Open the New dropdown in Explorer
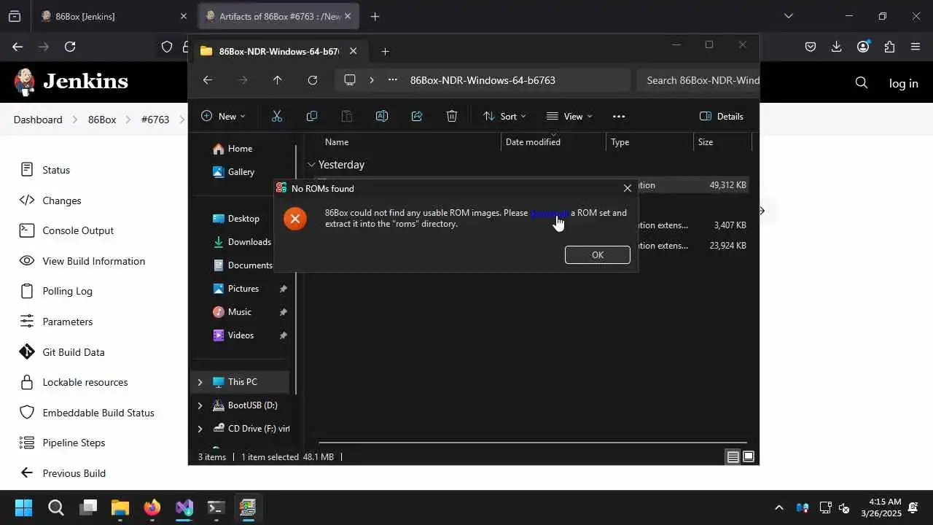This screenshot has height=525, width=933. (x=223, y=116)
